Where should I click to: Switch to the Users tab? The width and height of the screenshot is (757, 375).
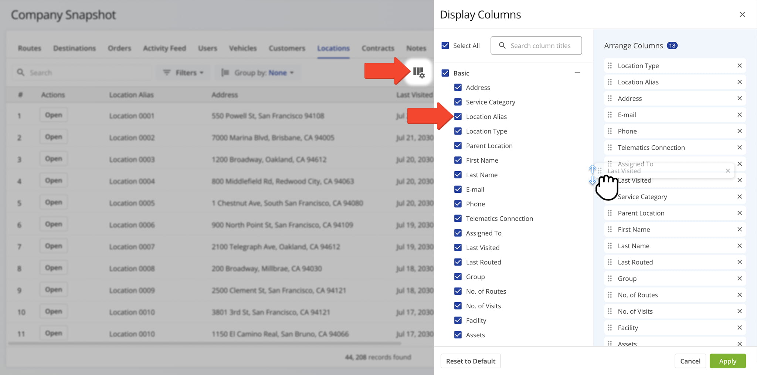pos(207,48)
